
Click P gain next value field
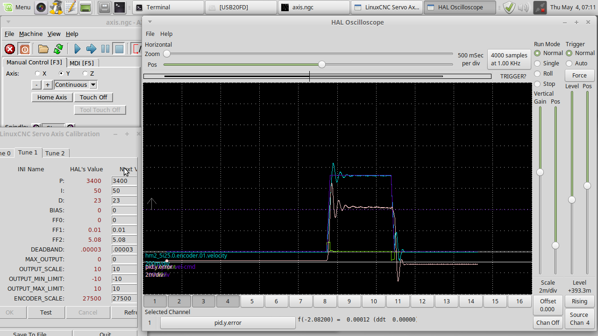click(124, 181)
